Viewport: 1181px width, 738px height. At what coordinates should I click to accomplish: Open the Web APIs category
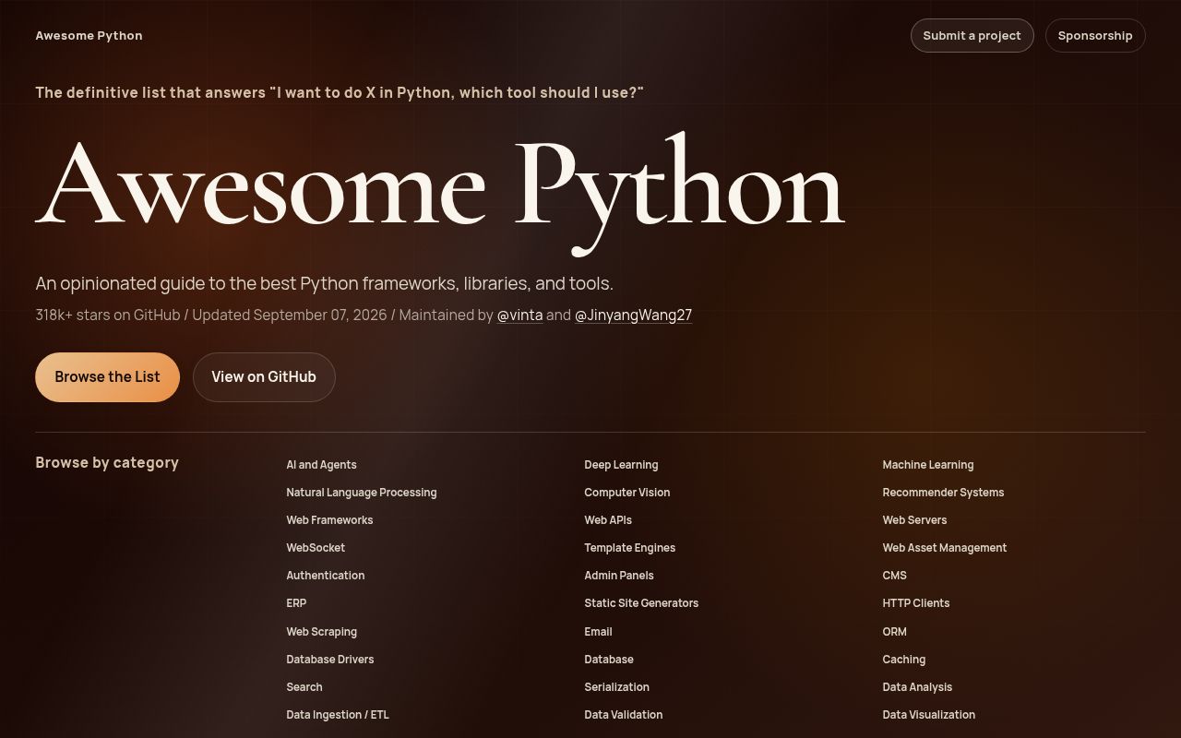(x=608, y=520)
